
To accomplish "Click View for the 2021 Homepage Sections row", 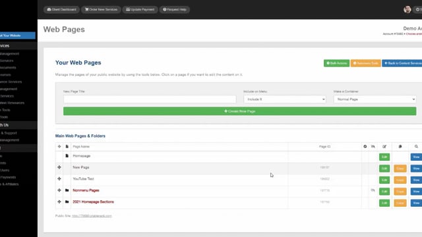I will (416, 203).
